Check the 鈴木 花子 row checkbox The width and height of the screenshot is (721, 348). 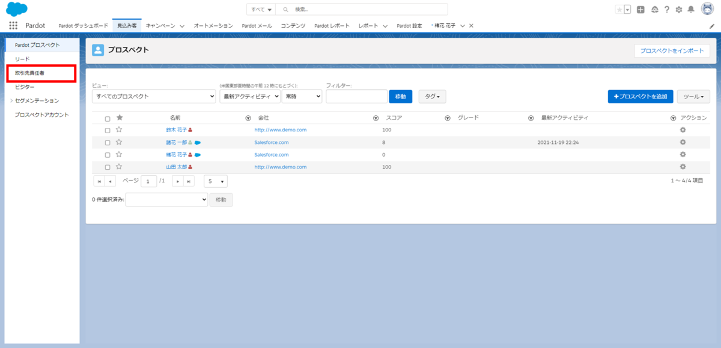click(x=108, y=130)
